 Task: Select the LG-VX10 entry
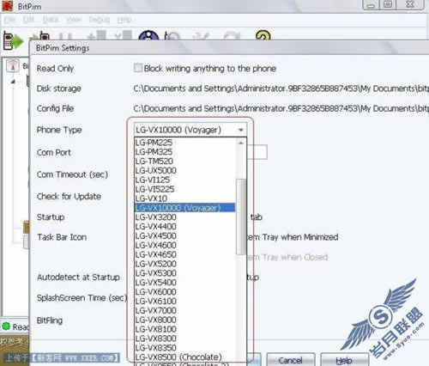coord(184,198)
